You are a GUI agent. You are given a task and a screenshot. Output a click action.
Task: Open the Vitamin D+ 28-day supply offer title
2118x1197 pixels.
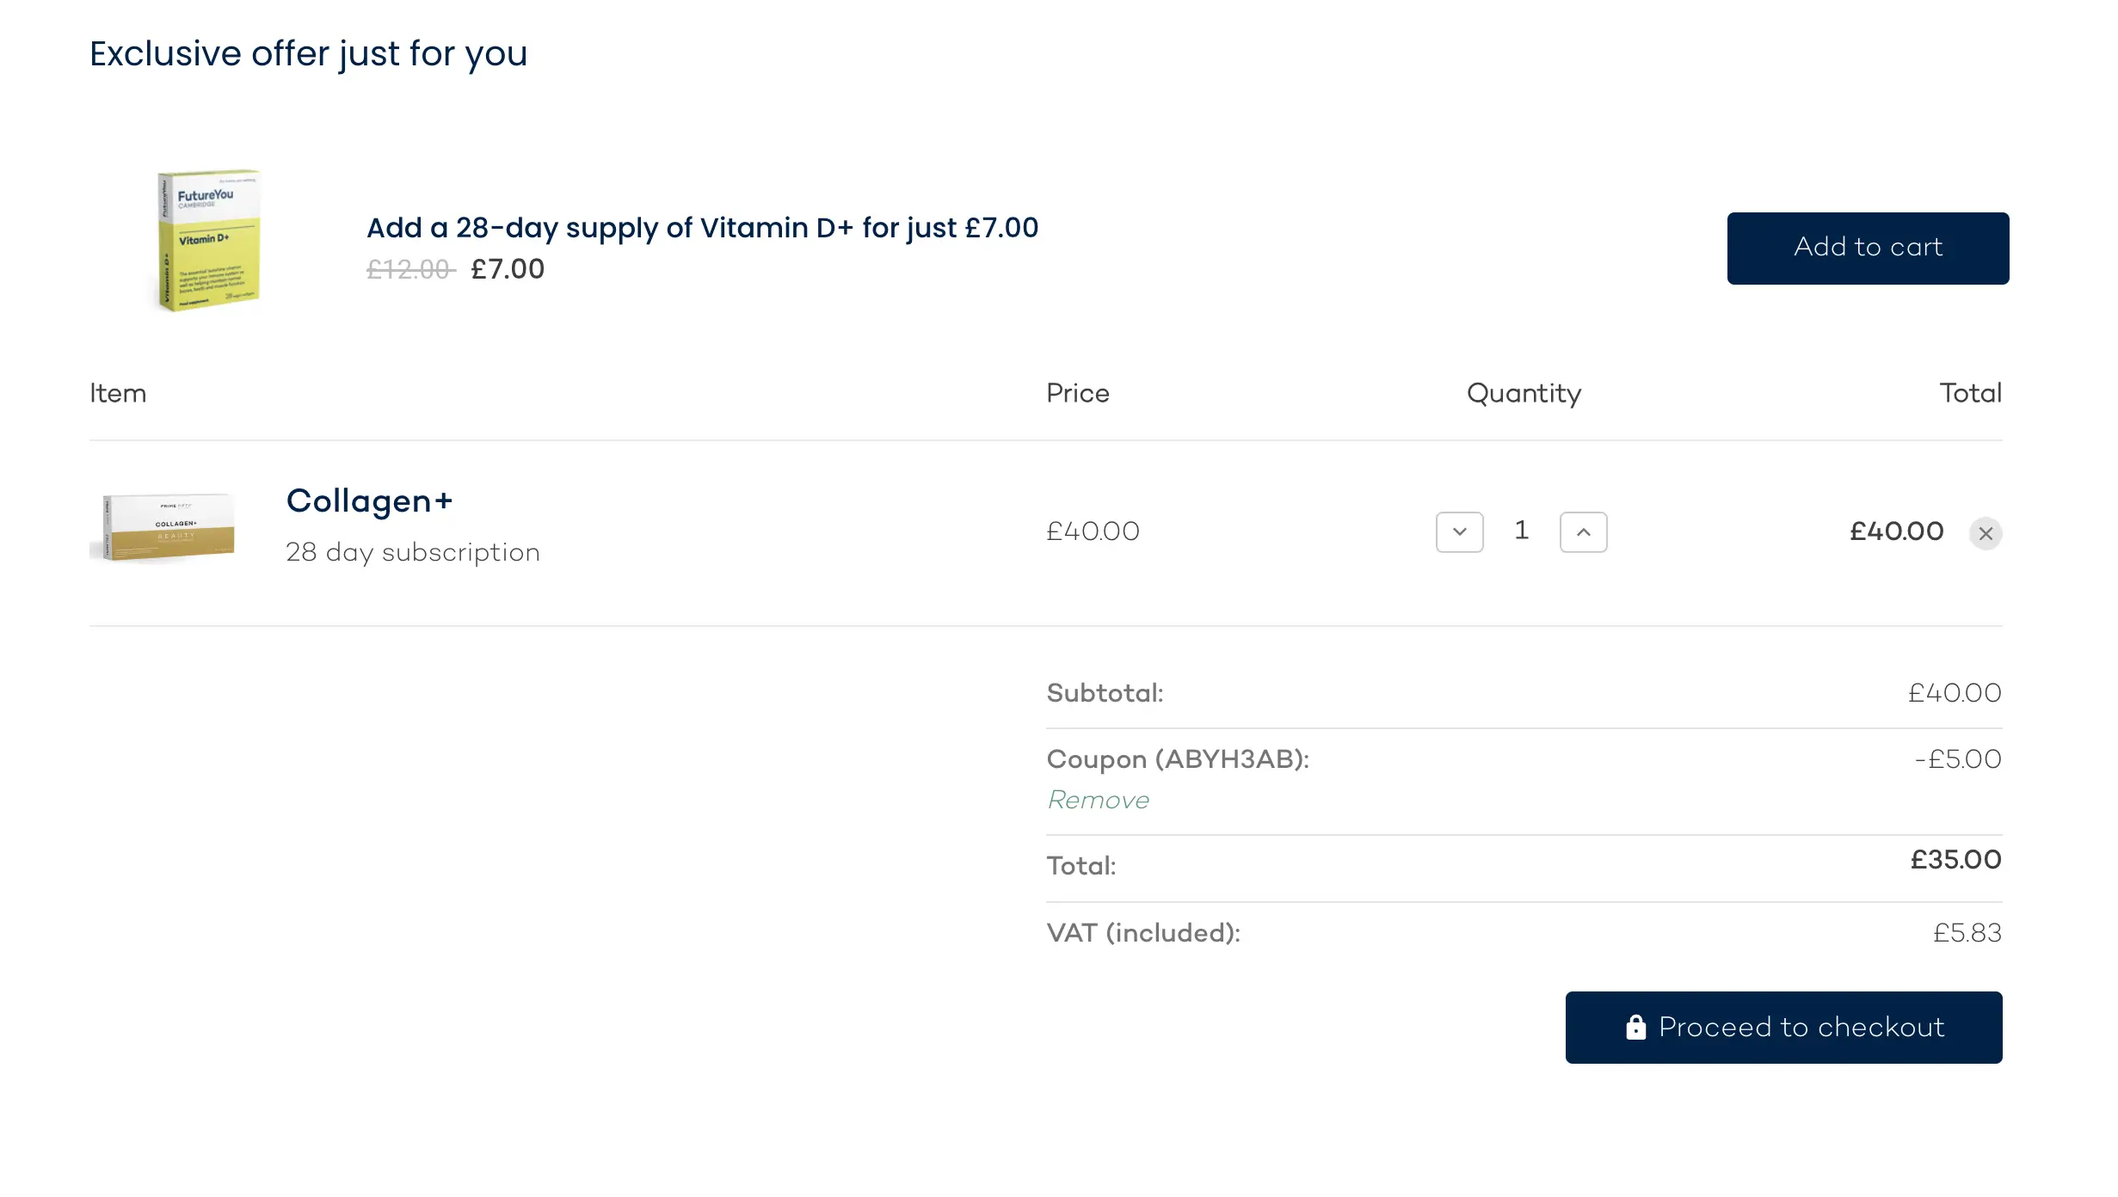(702, 228)
